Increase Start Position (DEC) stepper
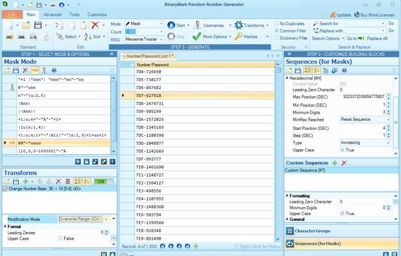 pos(389,127)
